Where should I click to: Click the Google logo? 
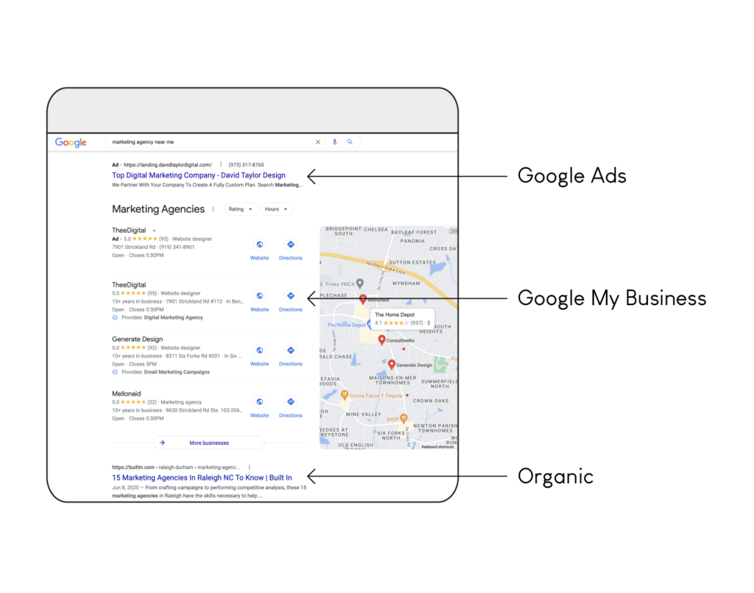[x=71, y=142]
